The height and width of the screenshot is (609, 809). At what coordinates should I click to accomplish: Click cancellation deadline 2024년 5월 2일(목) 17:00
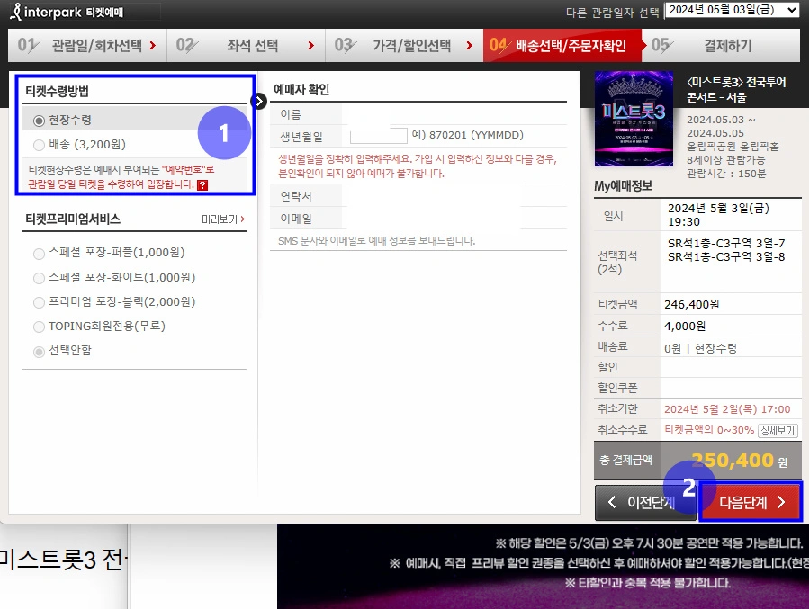[727, 409]
